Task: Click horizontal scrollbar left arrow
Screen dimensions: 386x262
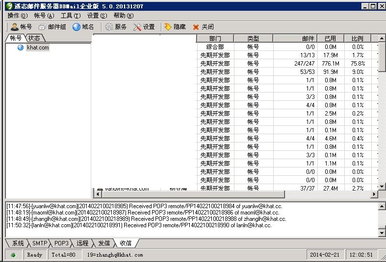Action: (x=98, y=194)
